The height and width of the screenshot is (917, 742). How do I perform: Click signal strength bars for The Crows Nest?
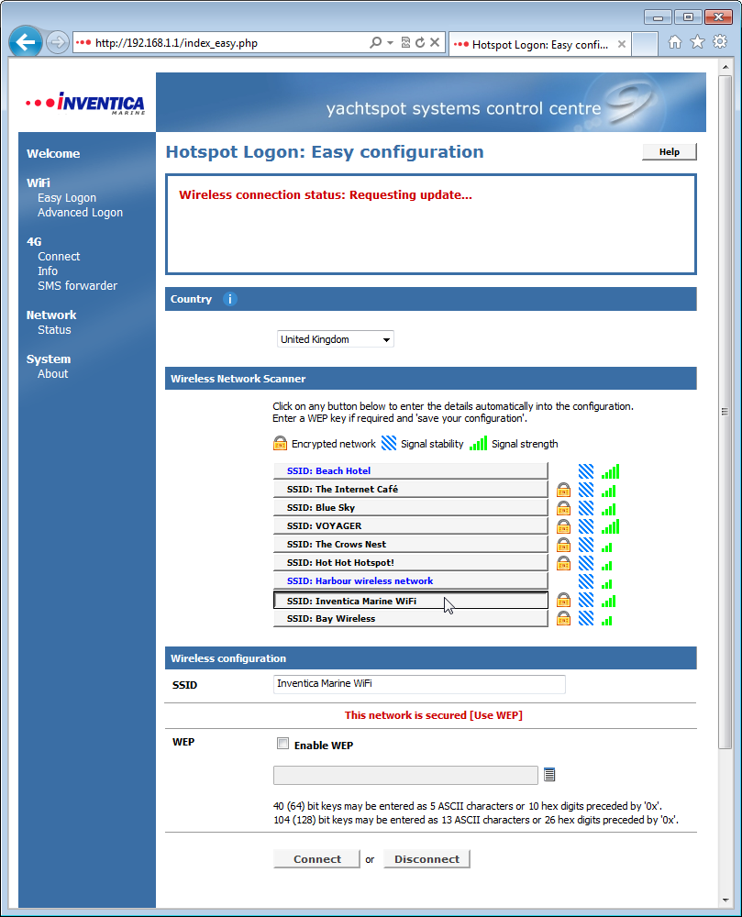pos(607,547)
